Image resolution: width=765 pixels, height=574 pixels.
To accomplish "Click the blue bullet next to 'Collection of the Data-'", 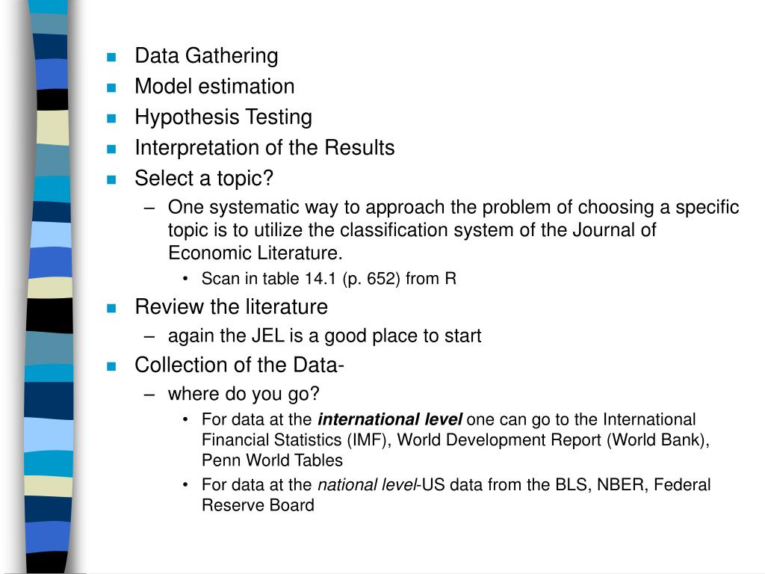I will click(111, 366).
